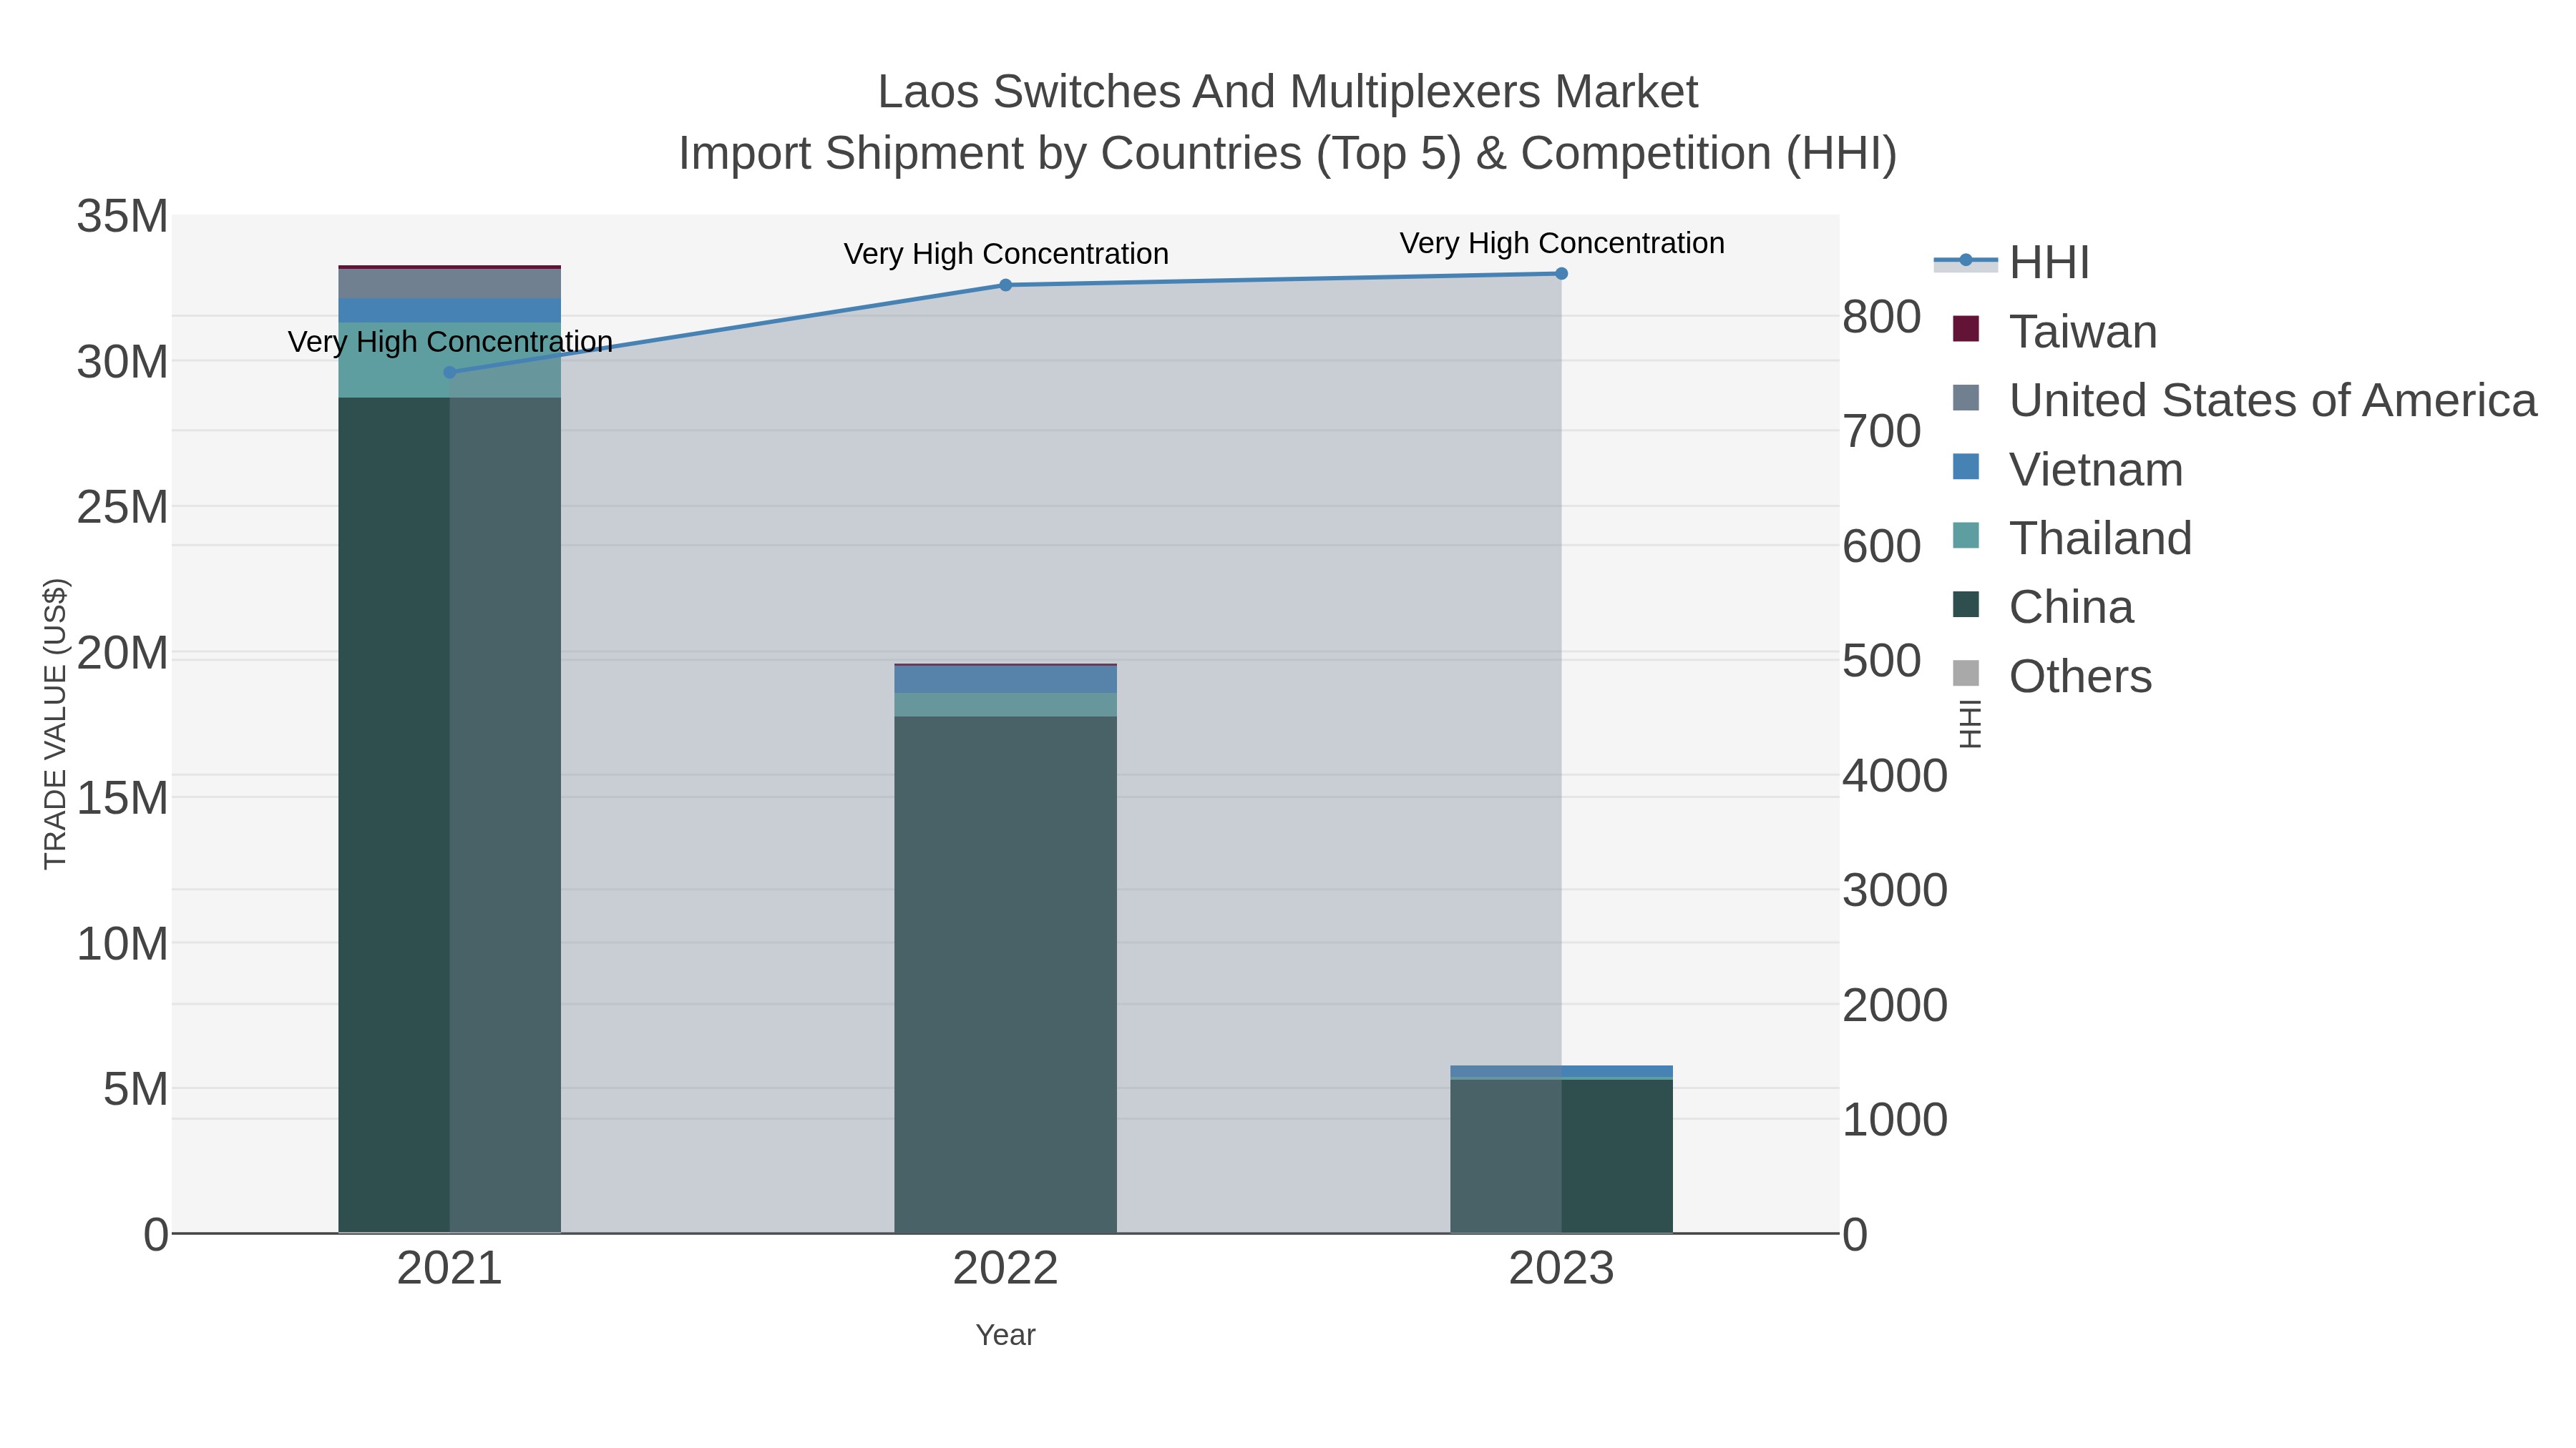The width and height of the screenshot is (2576, 1448).
Task: Toggle the Taiwan legend label
Action: point(2083,332)
